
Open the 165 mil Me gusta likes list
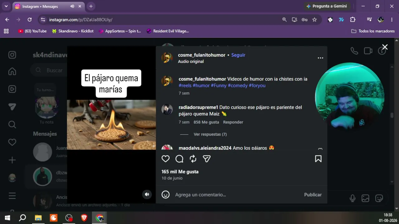pos(180,172)
